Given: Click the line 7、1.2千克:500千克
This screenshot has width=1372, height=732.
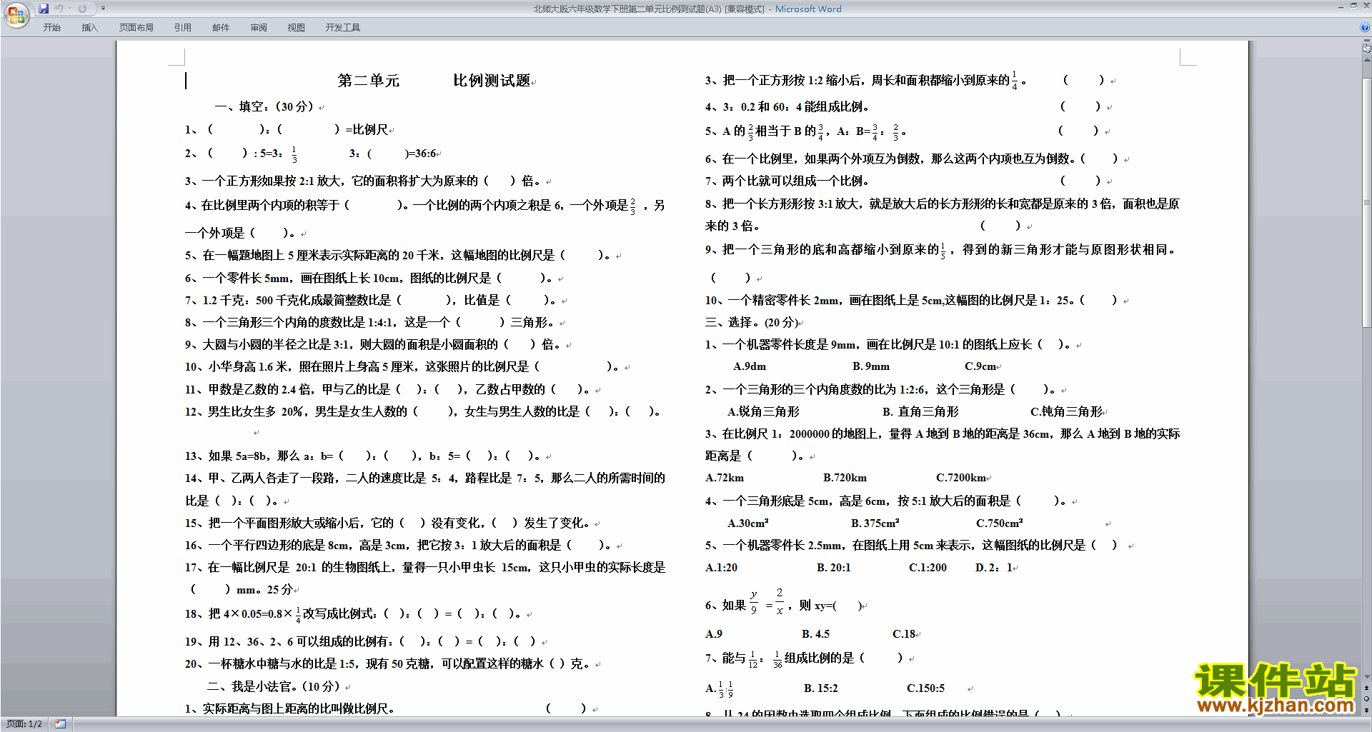Looking at the screenshot, I should (372, 300).
